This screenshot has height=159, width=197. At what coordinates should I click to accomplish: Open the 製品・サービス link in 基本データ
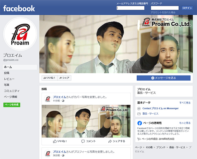coord(151,114)
